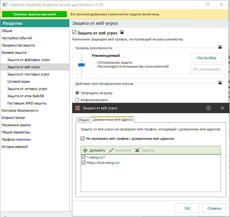Select the Информировать radio option
The width and height of the screenshot is (230, 217).
point(77,100)
